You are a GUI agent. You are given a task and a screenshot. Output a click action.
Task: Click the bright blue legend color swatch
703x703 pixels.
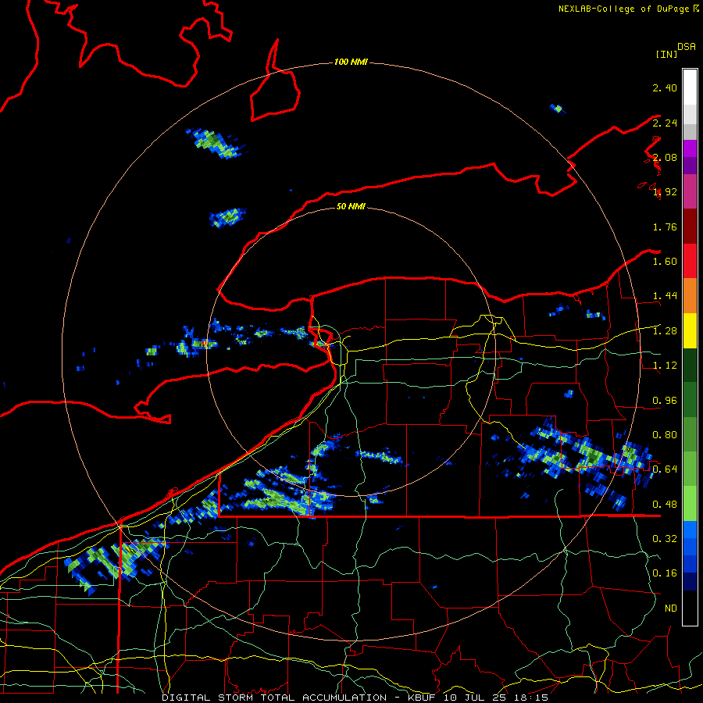[x=690, y=530]
